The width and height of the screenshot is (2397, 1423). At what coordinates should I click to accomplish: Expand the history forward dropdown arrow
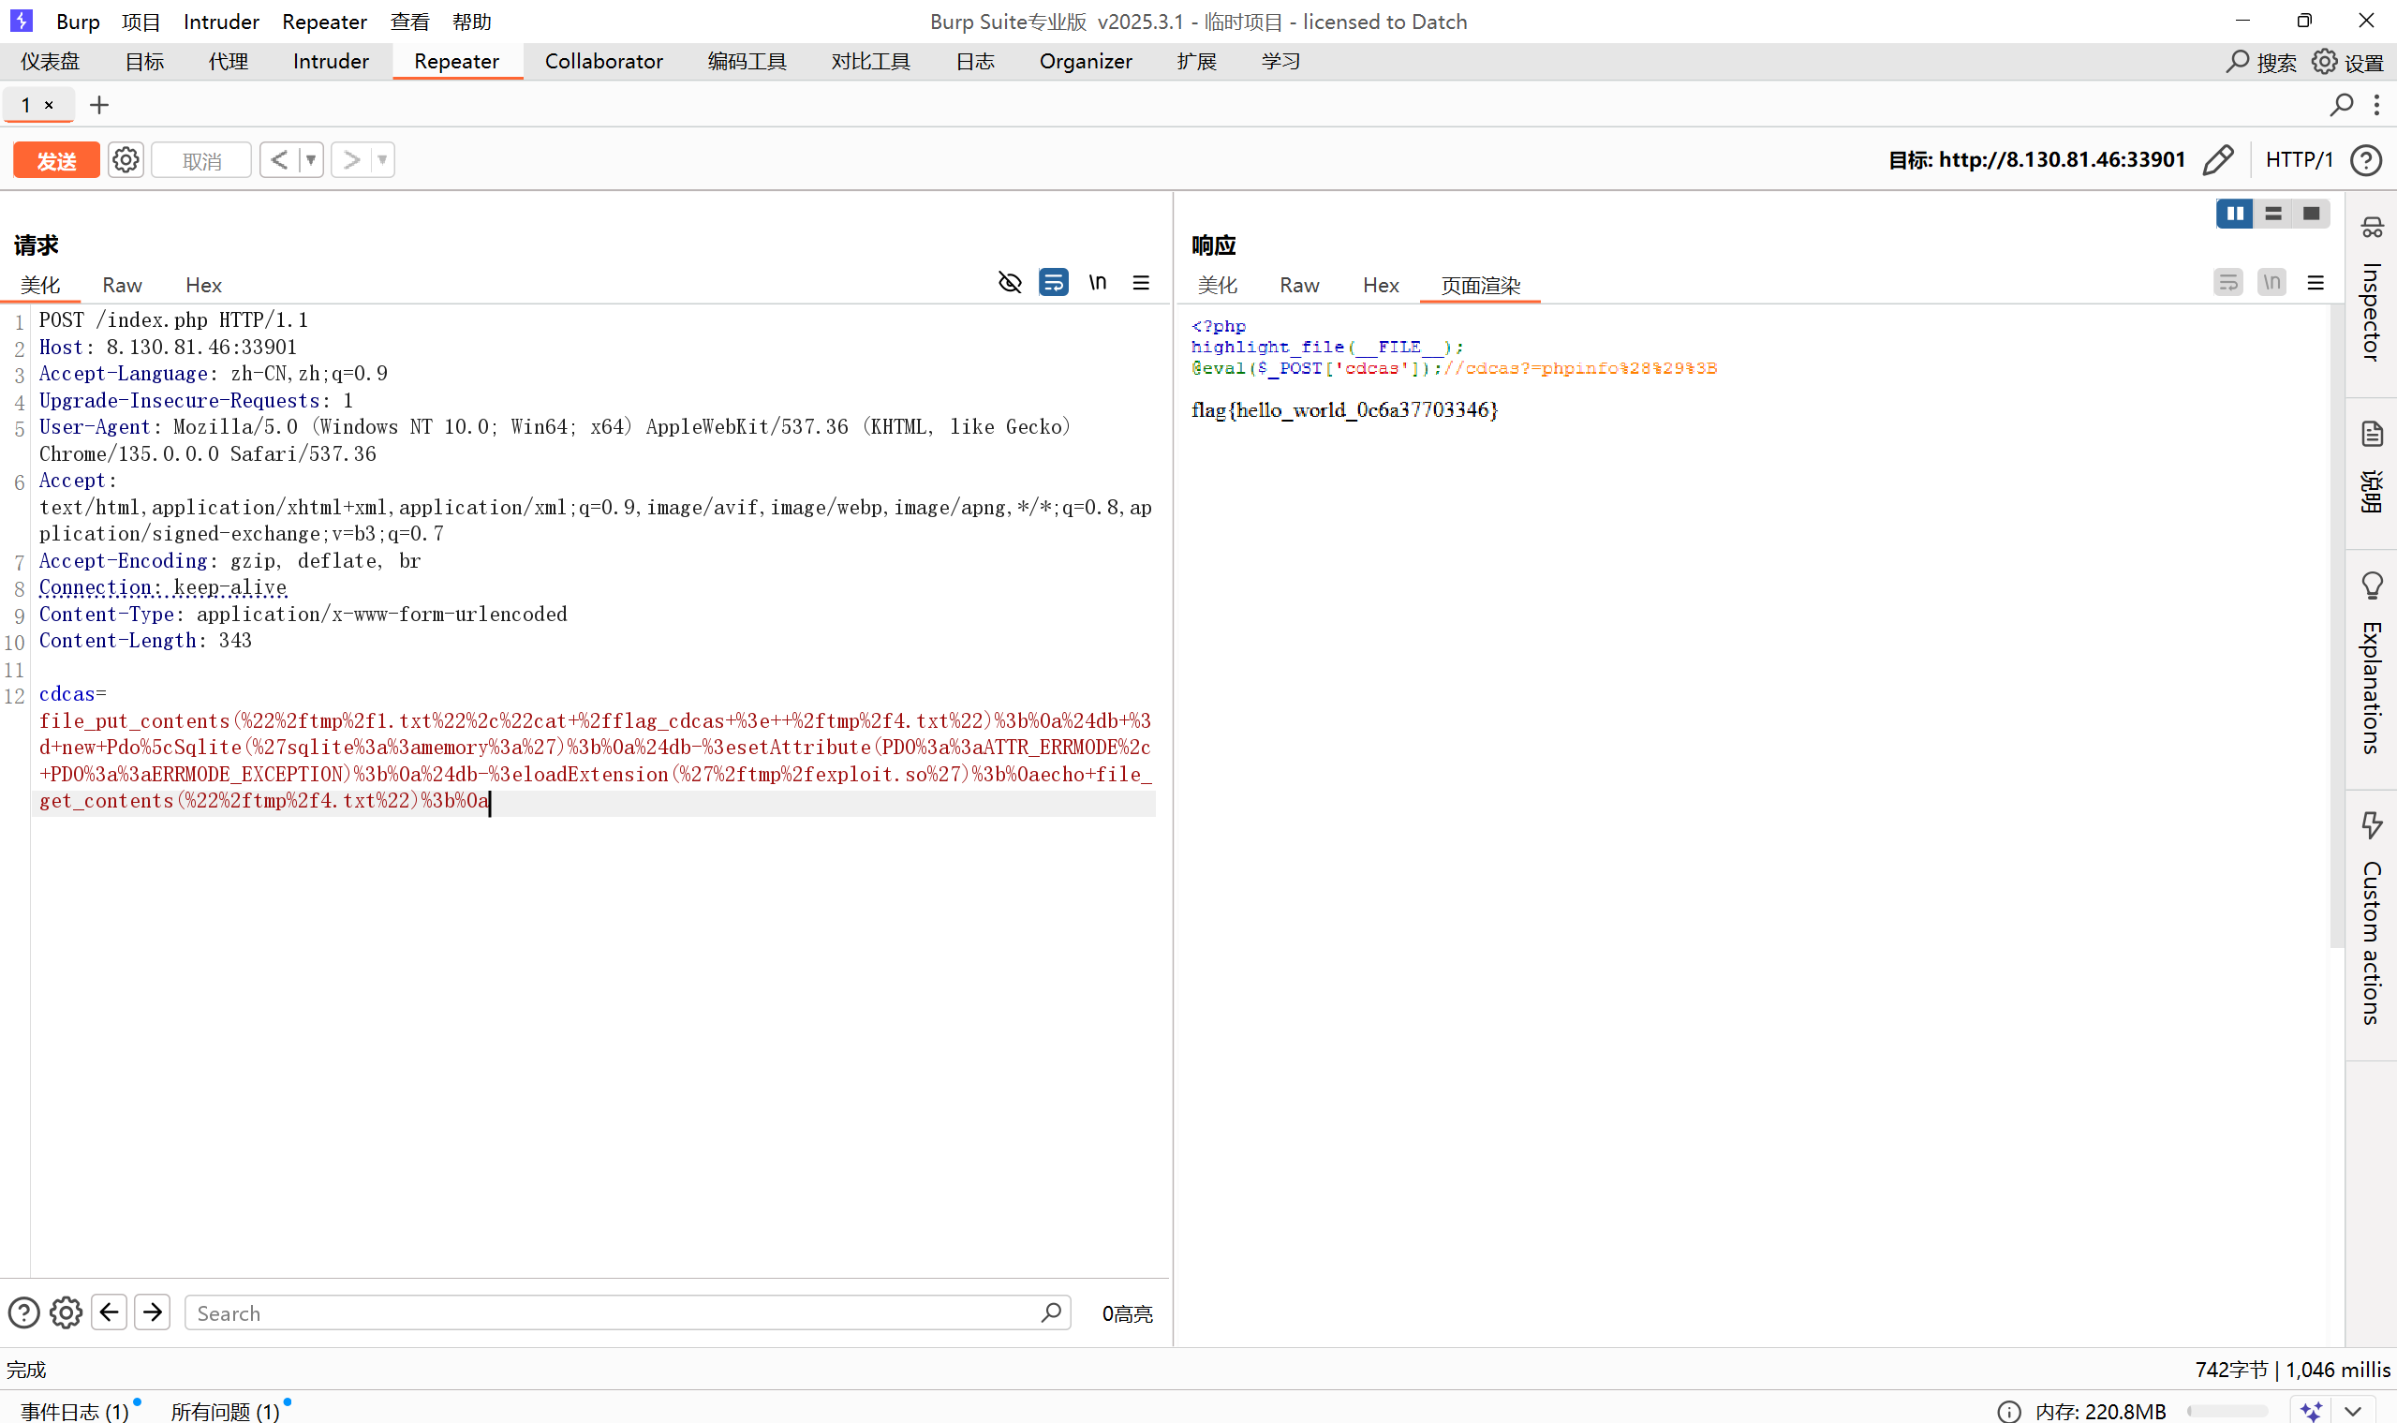click(x=381, y=160)
